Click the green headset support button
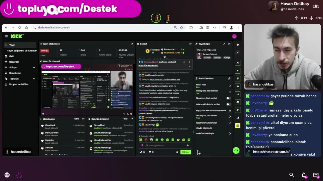 [236, 151]
